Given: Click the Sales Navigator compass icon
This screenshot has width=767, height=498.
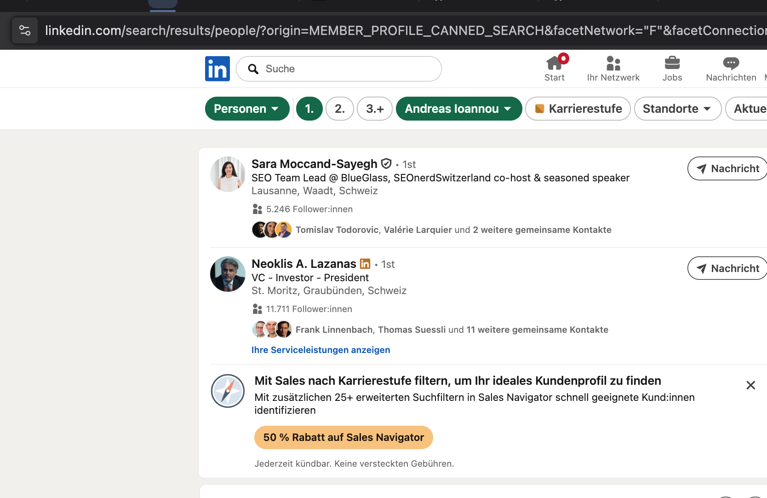Looking at the screenshot, I should click(x=228, y=391).
